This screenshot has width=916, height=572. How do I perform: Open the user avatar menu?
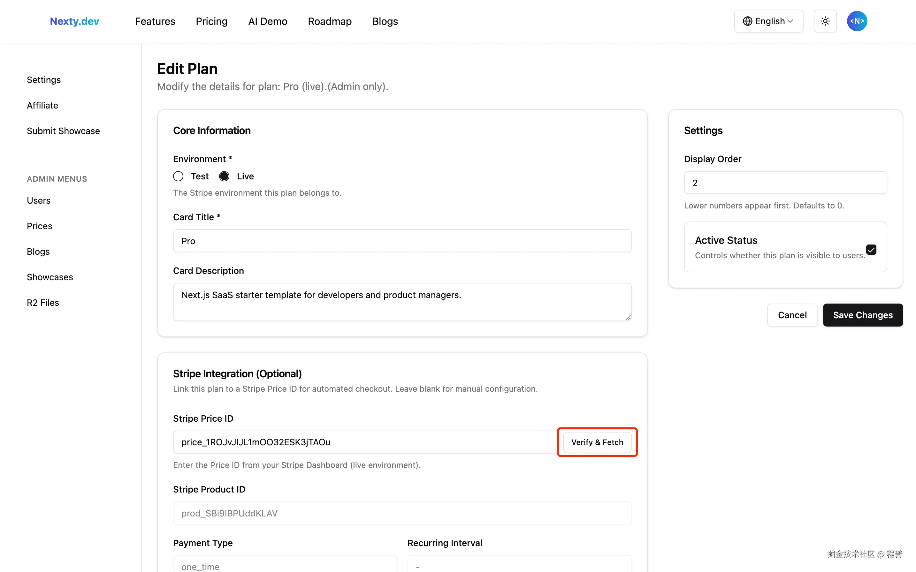(857, 21)
